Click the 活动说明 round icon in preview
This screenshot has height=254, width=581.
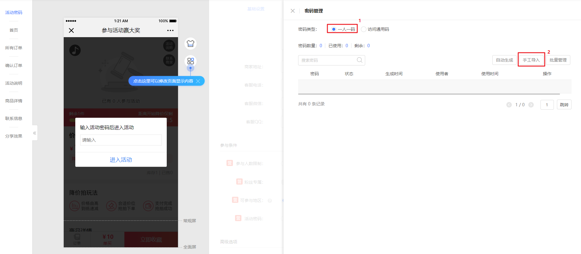tap(169, 46)
